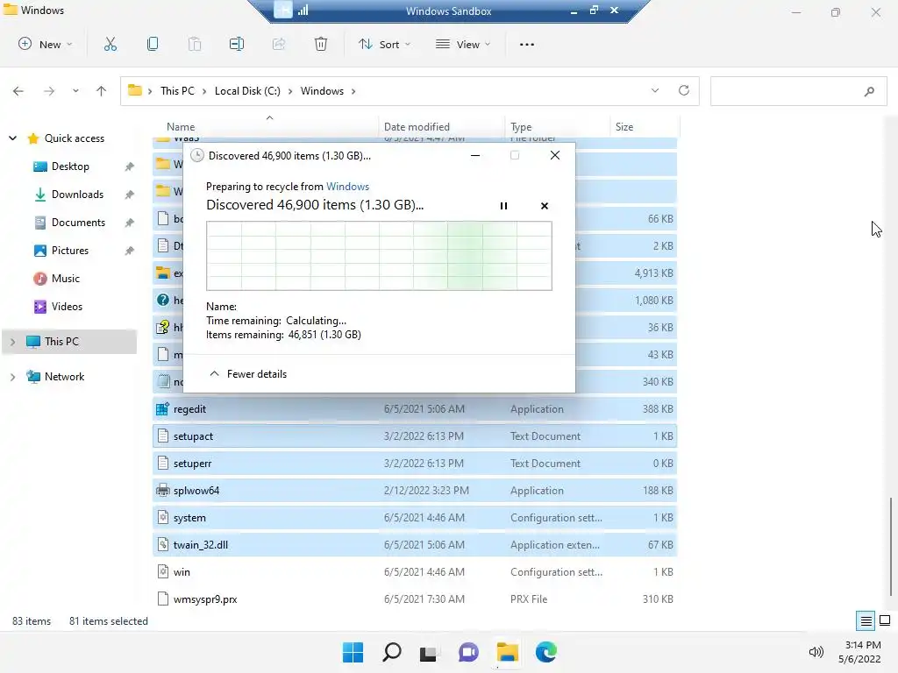Click the Cut scissors icon in toolbar
Image resolution: width=898 pixels, height=673 pixels.
(110, 44)
